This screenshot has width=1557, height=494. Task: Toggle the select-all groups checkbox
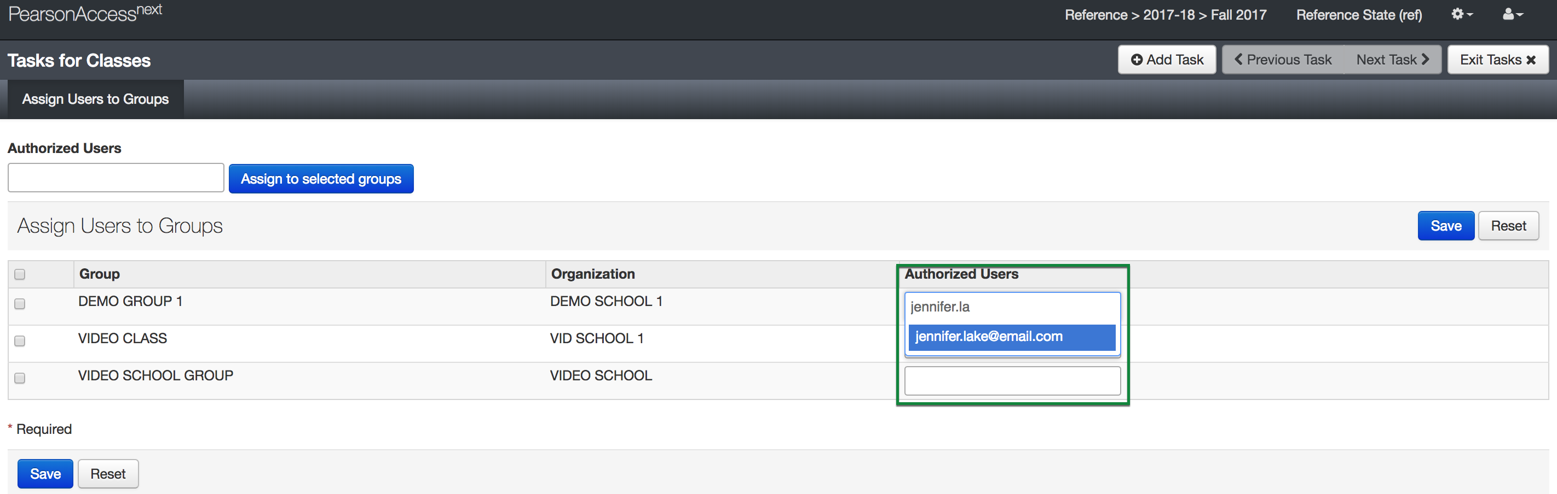pyautogui.click(x=20, y=274)
